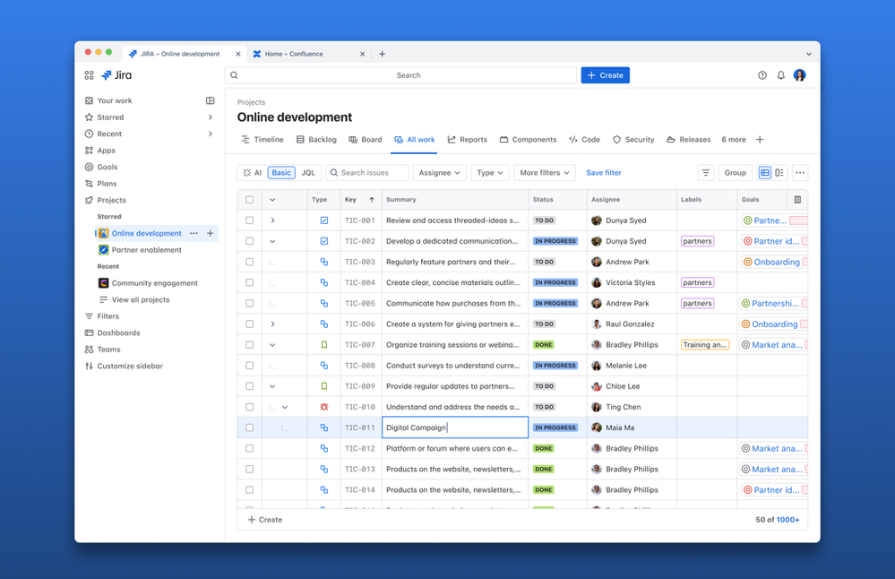Open the user profile avatar
Viewport: 895px width, 579px height.
(x=800, y=75)
